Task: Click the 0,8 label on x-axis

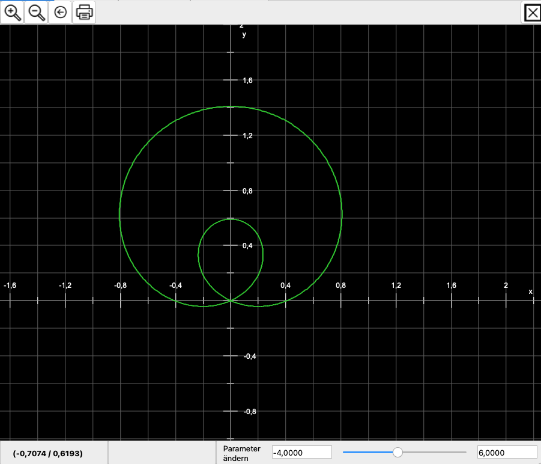Action: coord(340,285)
